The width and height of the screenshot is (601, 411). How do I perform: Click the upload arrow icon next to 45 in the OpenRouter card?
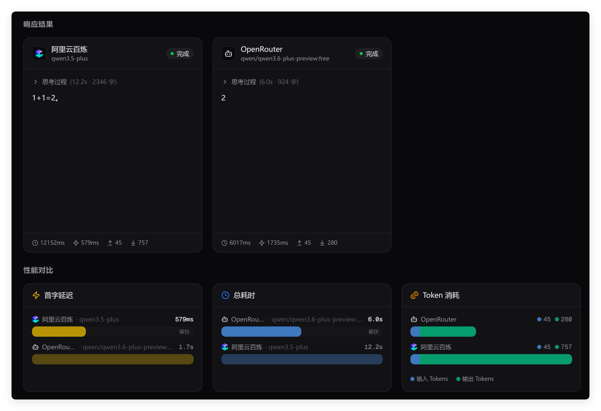click(x=299, y=243)
